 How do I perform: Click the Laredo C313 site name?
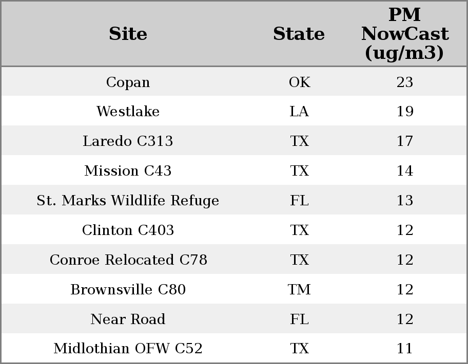(x=128, y=141)
